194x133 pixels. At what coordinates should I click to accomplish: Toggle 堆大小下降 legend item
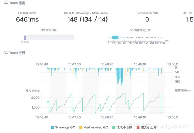coord(122,127)
